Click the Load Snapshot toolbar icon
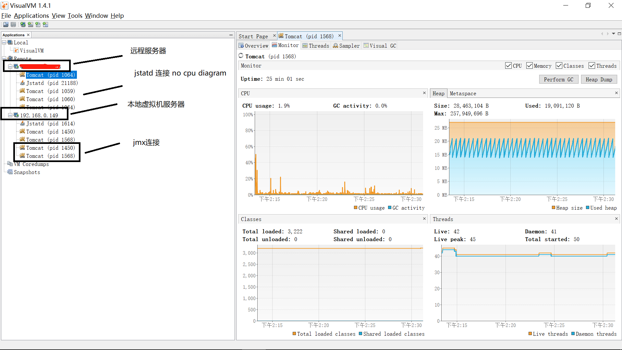The image size is (622, 350). pos(6,24)
